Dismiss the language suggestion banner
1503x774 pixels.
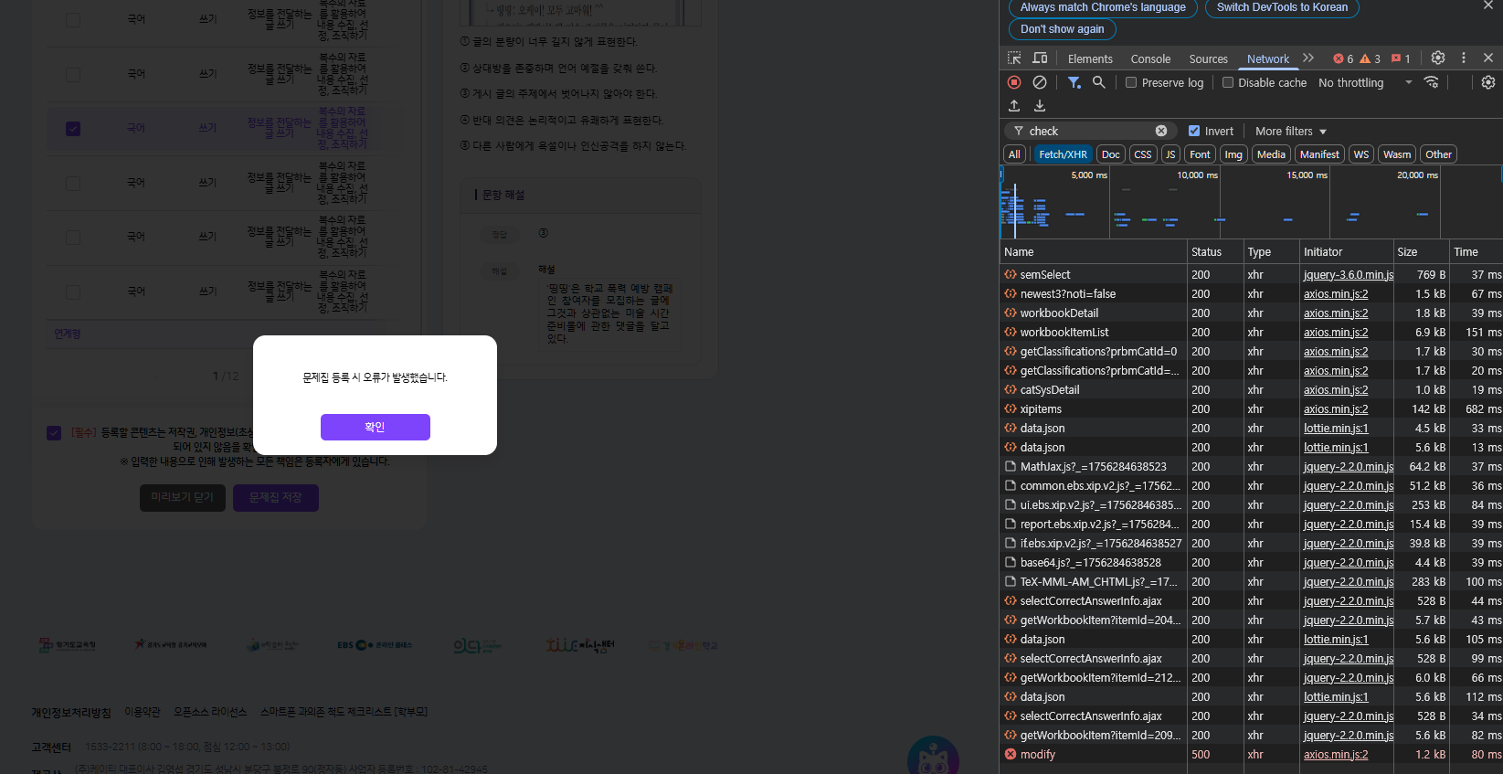1488,5
